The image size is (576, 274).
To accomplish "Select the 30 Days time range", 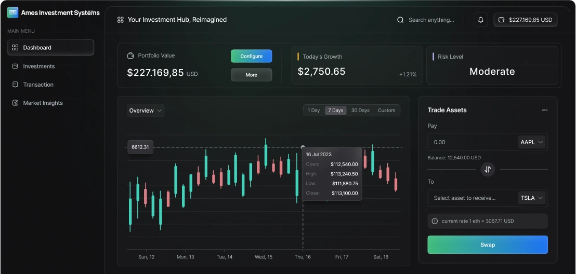I will coord(360,111).
